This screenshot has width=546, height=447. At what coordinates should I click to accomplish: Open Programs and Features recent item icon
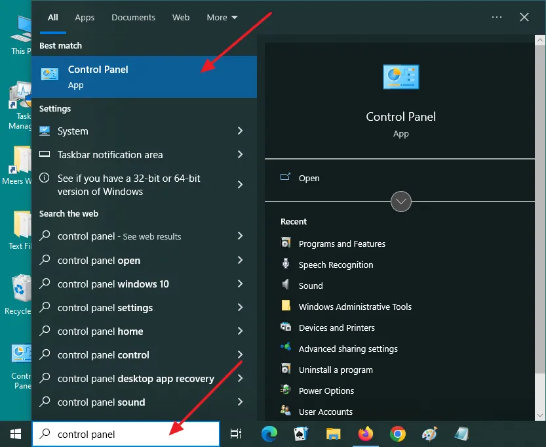click(x=286, y=243)
